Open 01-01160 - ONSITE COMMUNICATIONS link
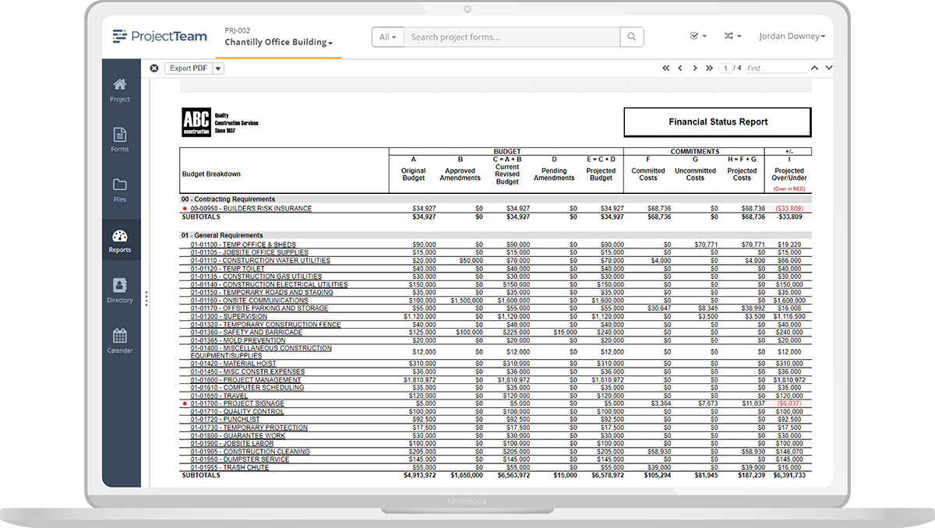 (x=249, y=301)
